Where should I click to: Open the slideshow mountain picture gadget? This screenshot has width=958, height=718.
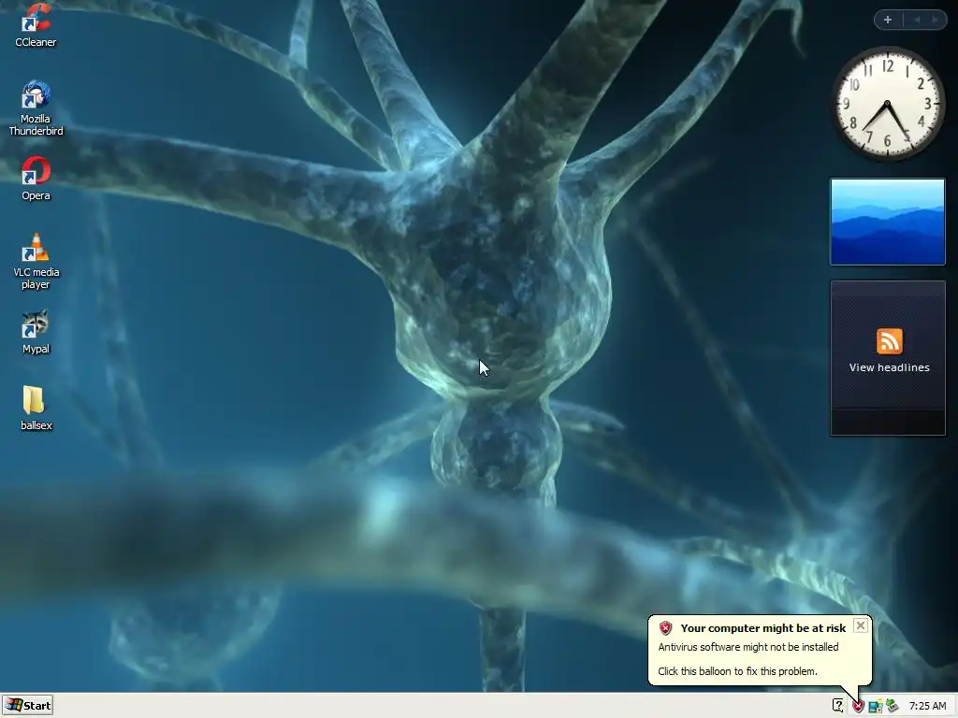[x=888, y=222]
